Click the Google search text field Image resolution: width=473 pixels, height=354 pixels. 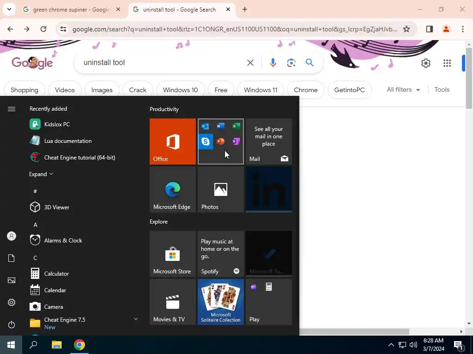coord(163,63)
